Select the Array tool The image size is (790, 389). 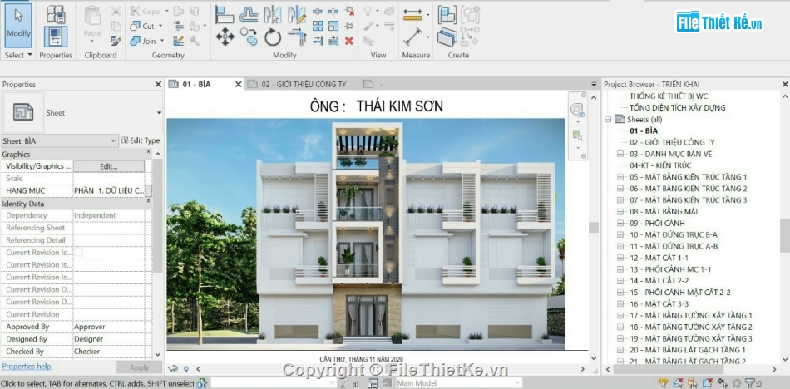click(x=318, y=26)
